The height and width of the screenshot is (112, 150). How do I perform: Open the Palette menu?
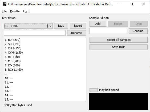click(x=15, y=11)
